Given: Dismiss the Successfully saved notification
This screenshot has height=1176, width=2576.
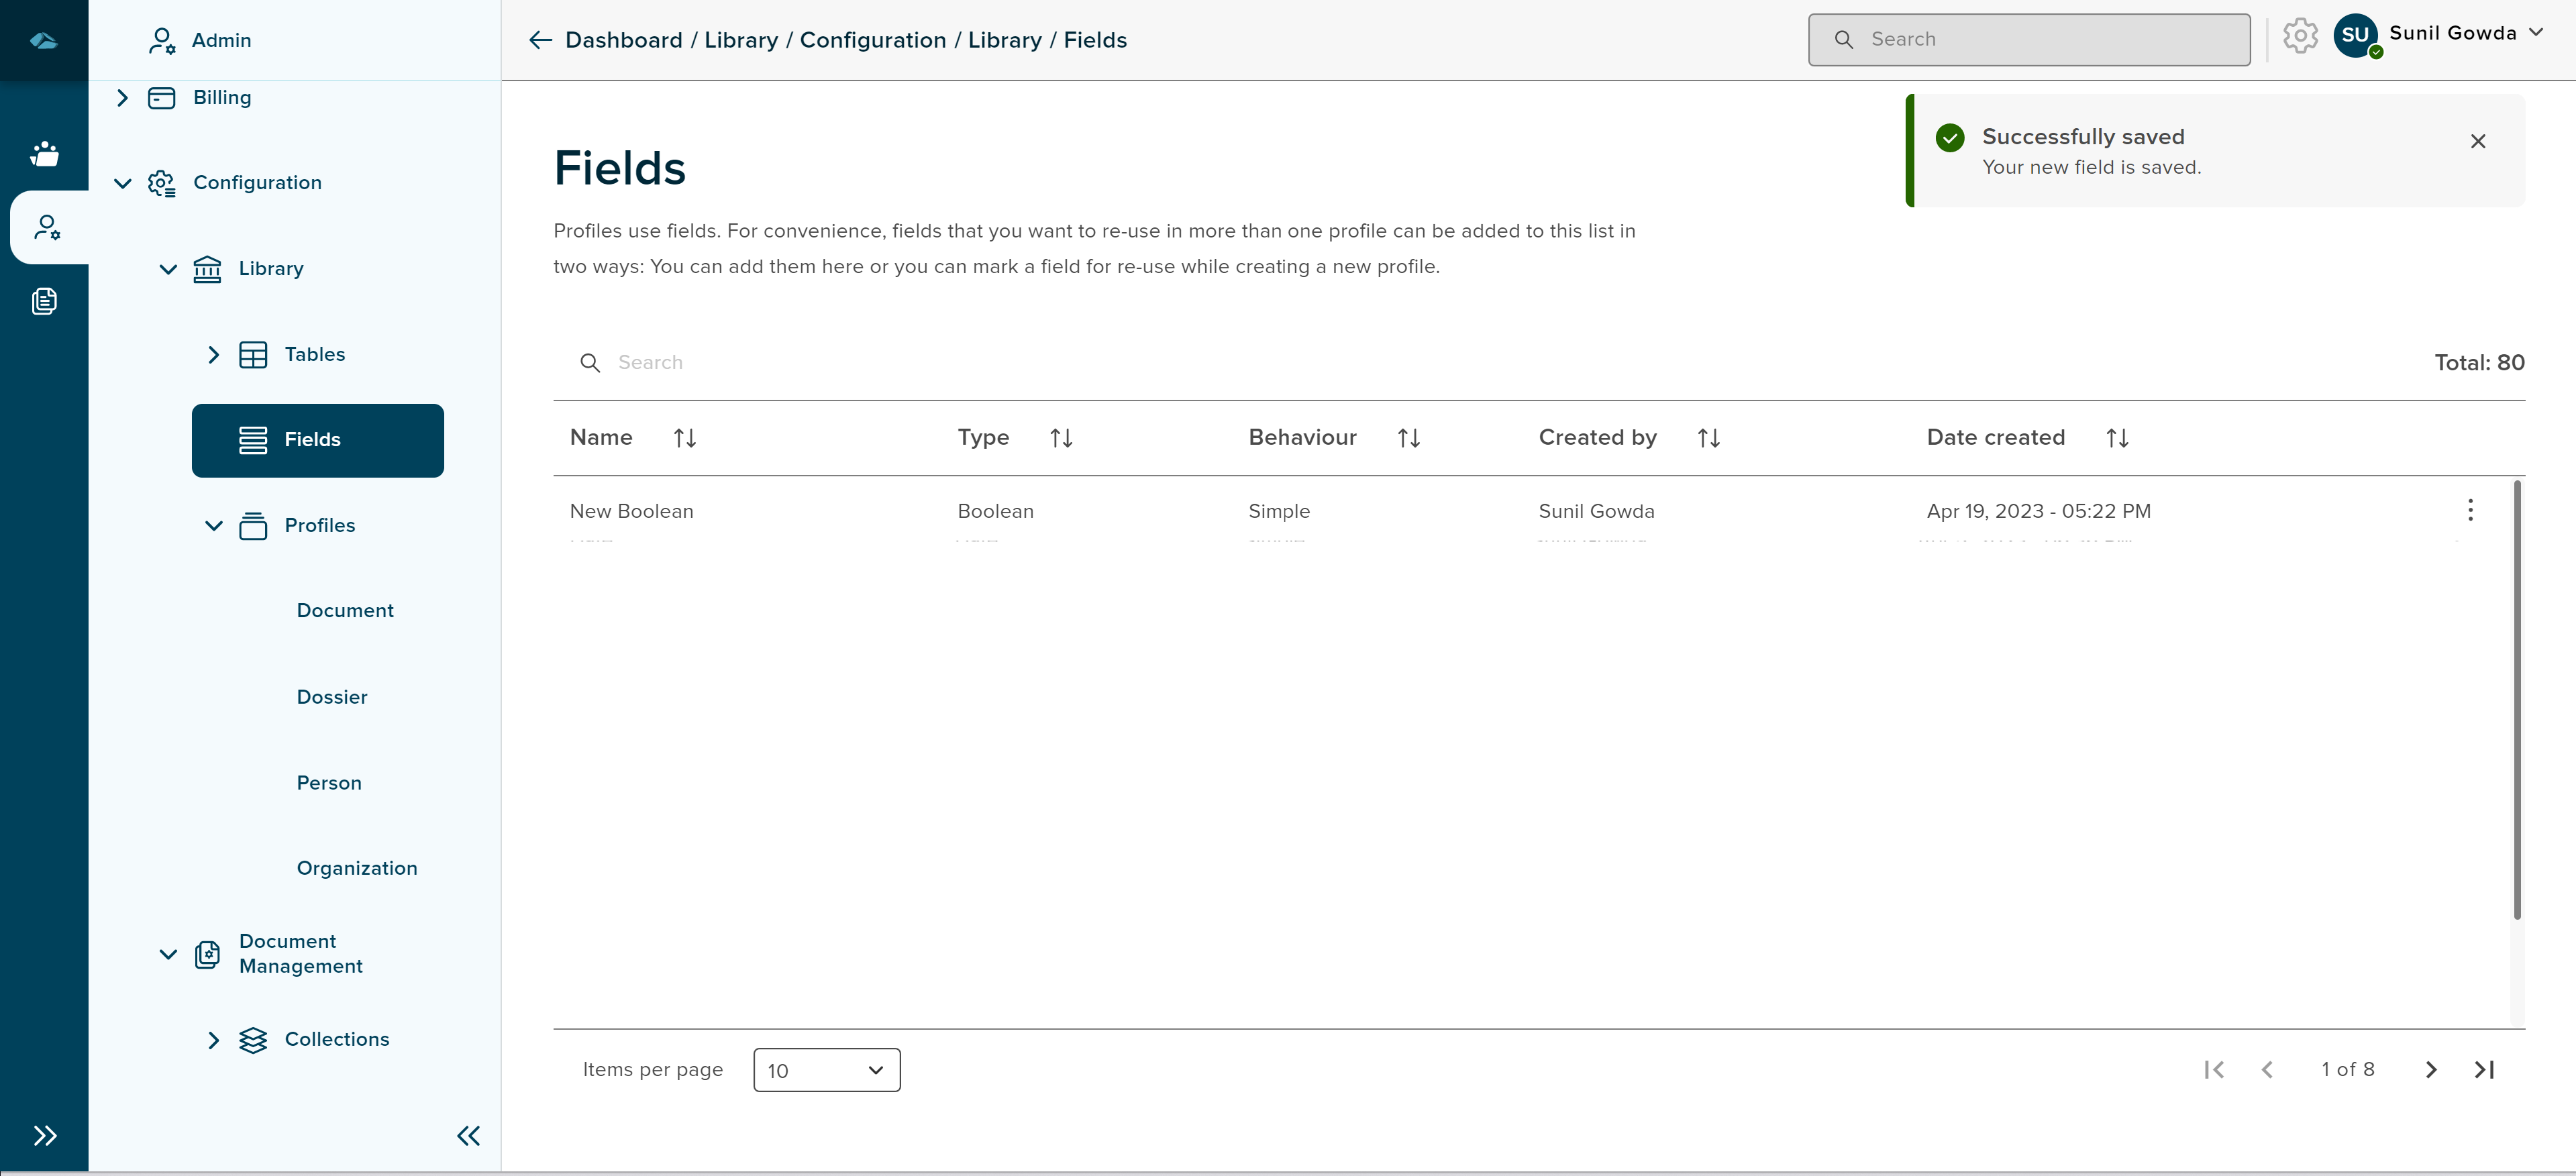Looking at the screenshot, I should click(2477, 141).
